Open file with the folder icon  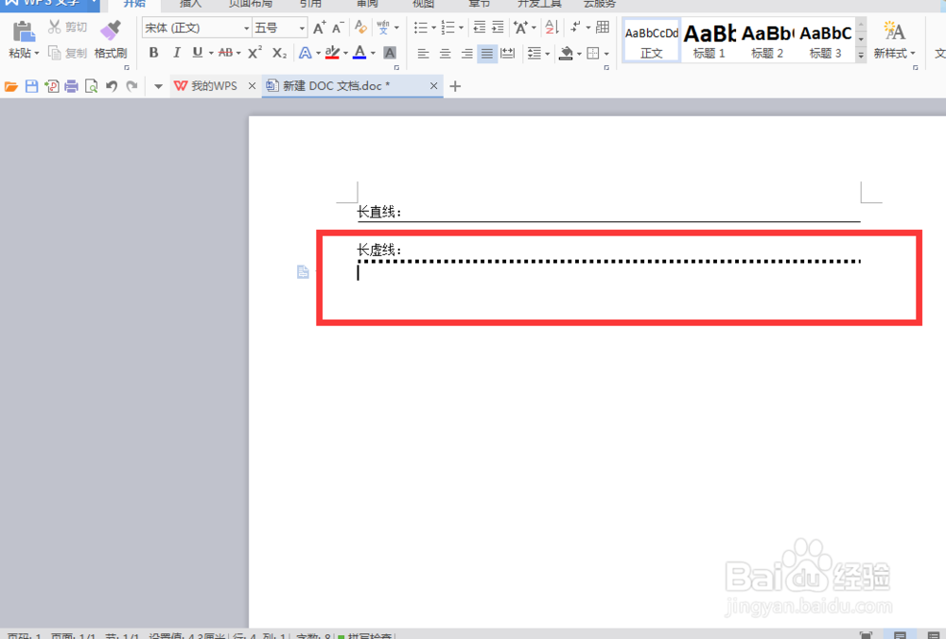coord(10,86)
